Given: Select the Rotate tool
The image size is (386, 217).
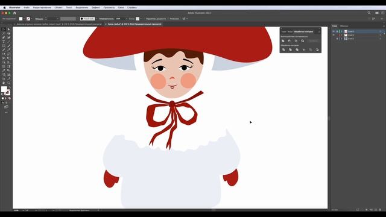Looking at the screenshot, I should 4,54.
